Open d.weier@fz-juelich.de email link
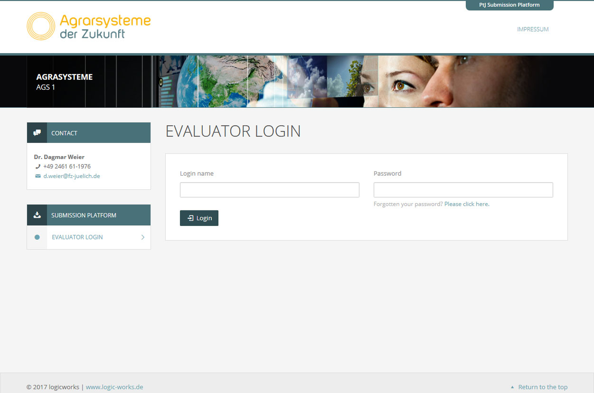Image resolution: width=594 pixels, height=393 pixels. pyautogui.click(x=72, y=176)
